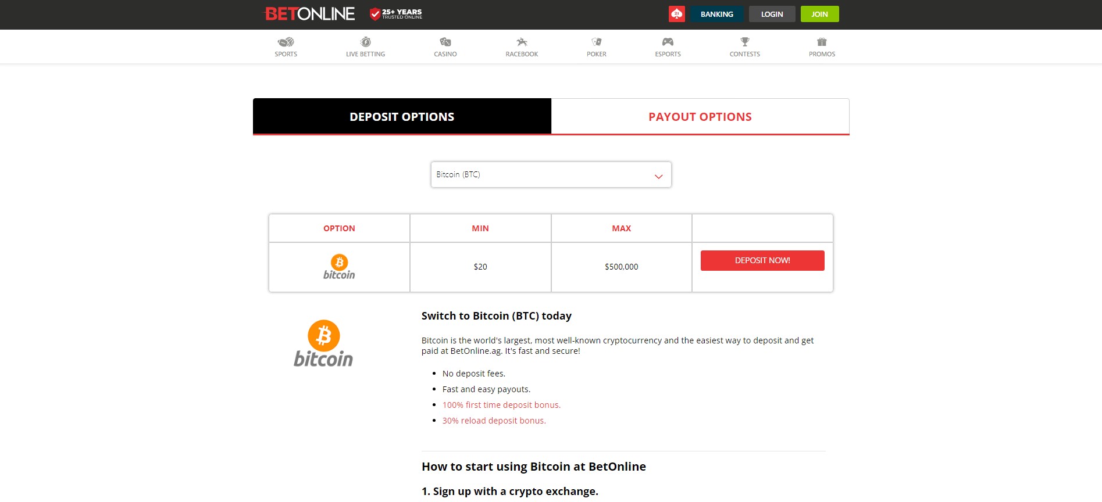Image resolution: width=1102 pixels, height=502 pixels.
Task: Open 30% reload deposit bonus link
Action: click(494, 421)
